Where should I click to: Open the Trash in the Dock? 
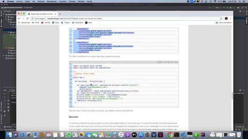point(239,135)
